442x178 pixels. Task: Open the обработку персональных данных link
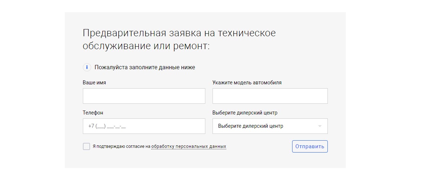(189, 146)
